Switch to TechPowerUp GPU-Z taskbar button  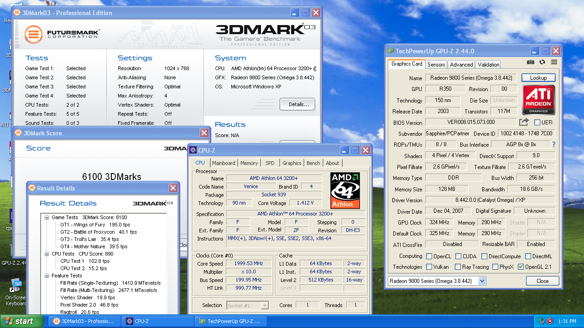tap(231, 321)
